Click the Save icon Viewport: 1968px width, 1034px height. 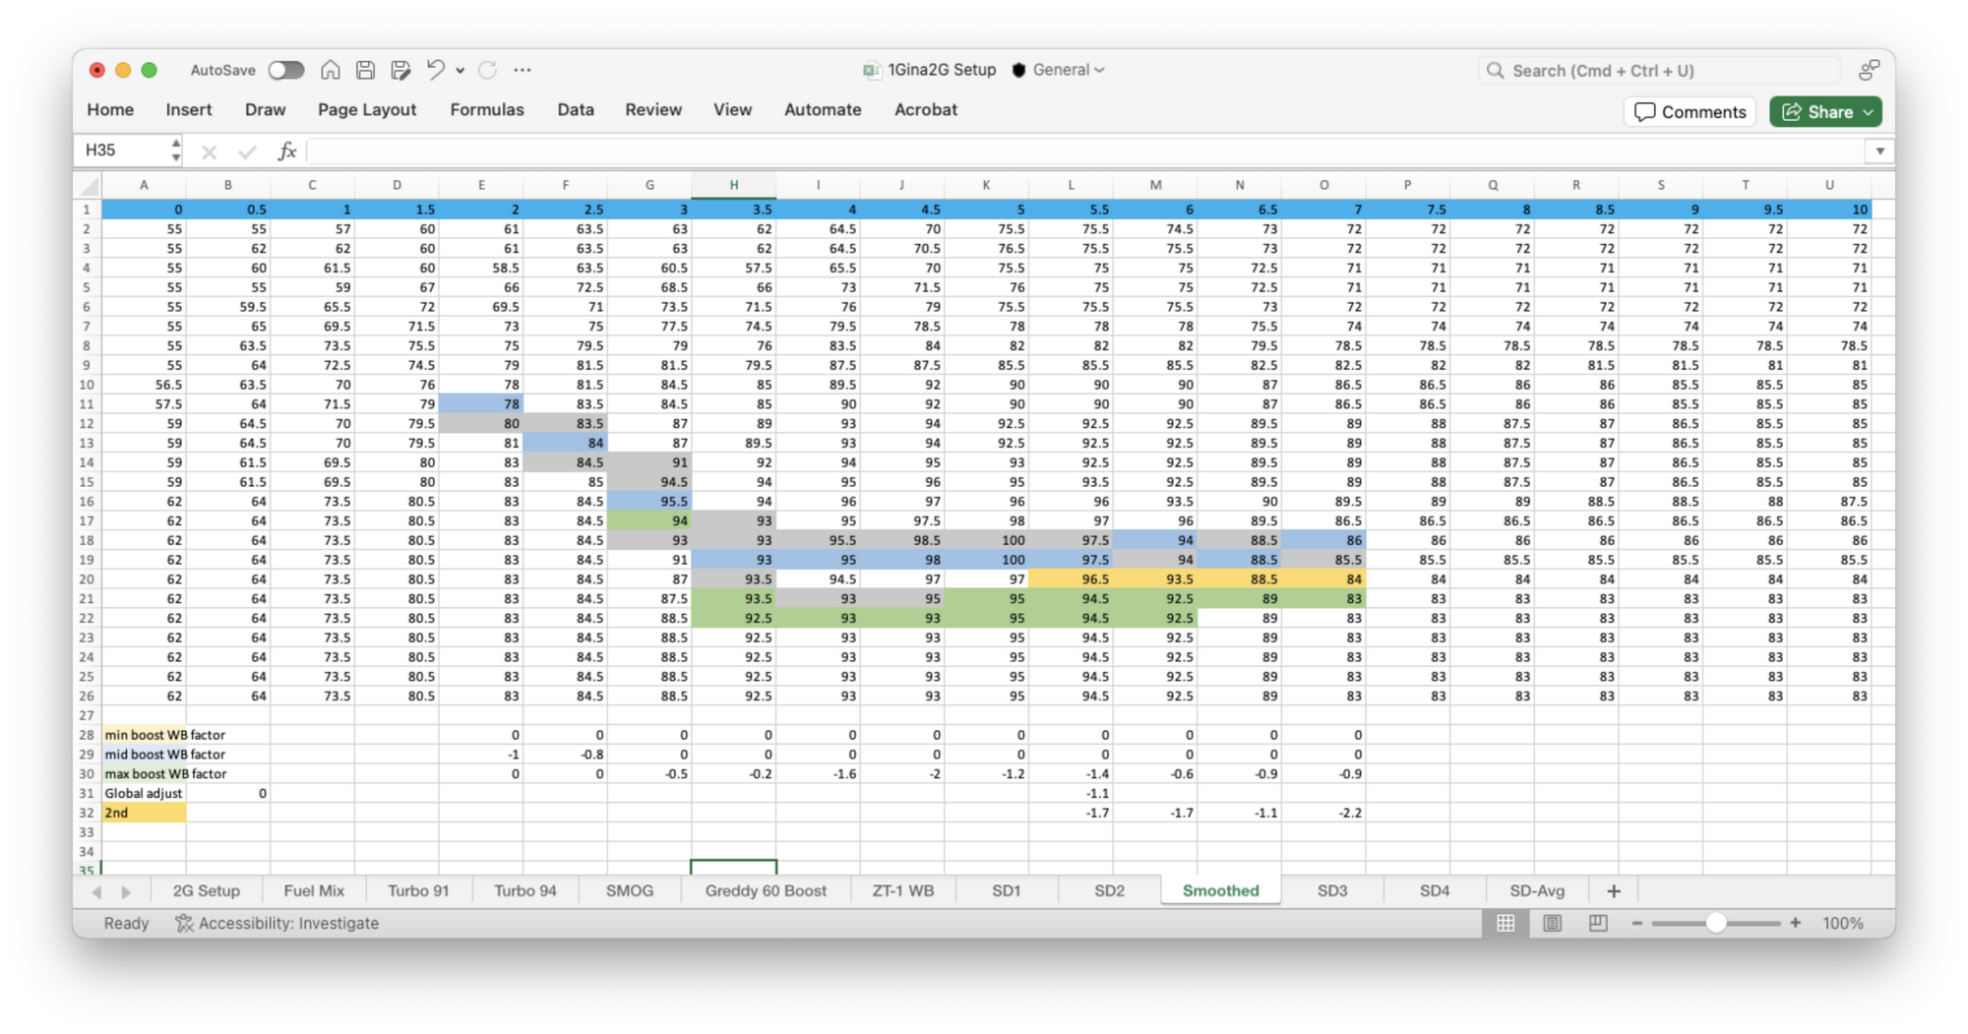click(x=365, y=70)
